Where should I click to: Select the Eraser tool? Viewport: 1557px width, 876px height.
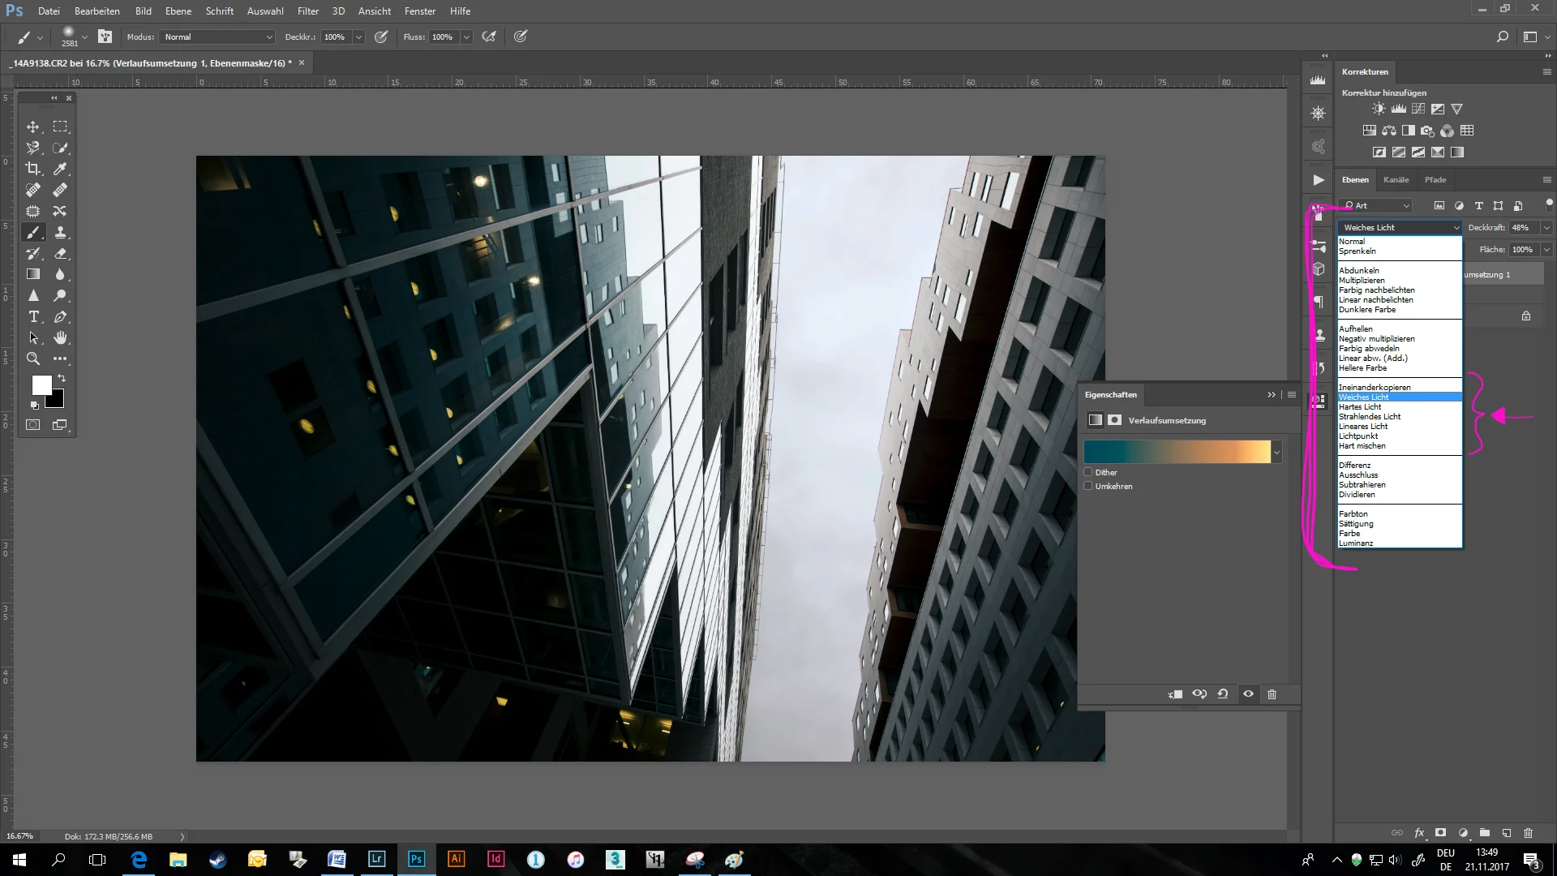(60, 253)
